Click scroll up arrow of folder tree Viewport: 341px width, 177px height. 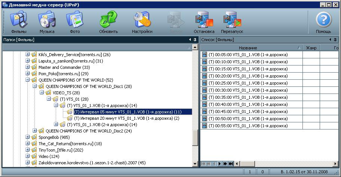pos(195,47)
